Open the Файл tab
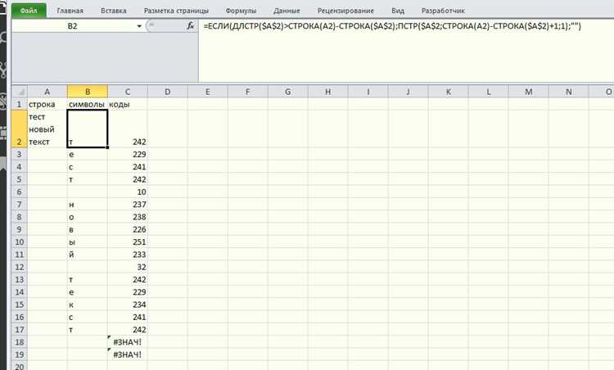 (x=29, y=11)
